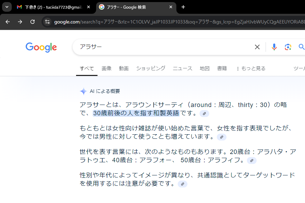The width and height of the screenshot is (305, 203).
Task: Select the すべて results tab
Action: coord(87,69)
